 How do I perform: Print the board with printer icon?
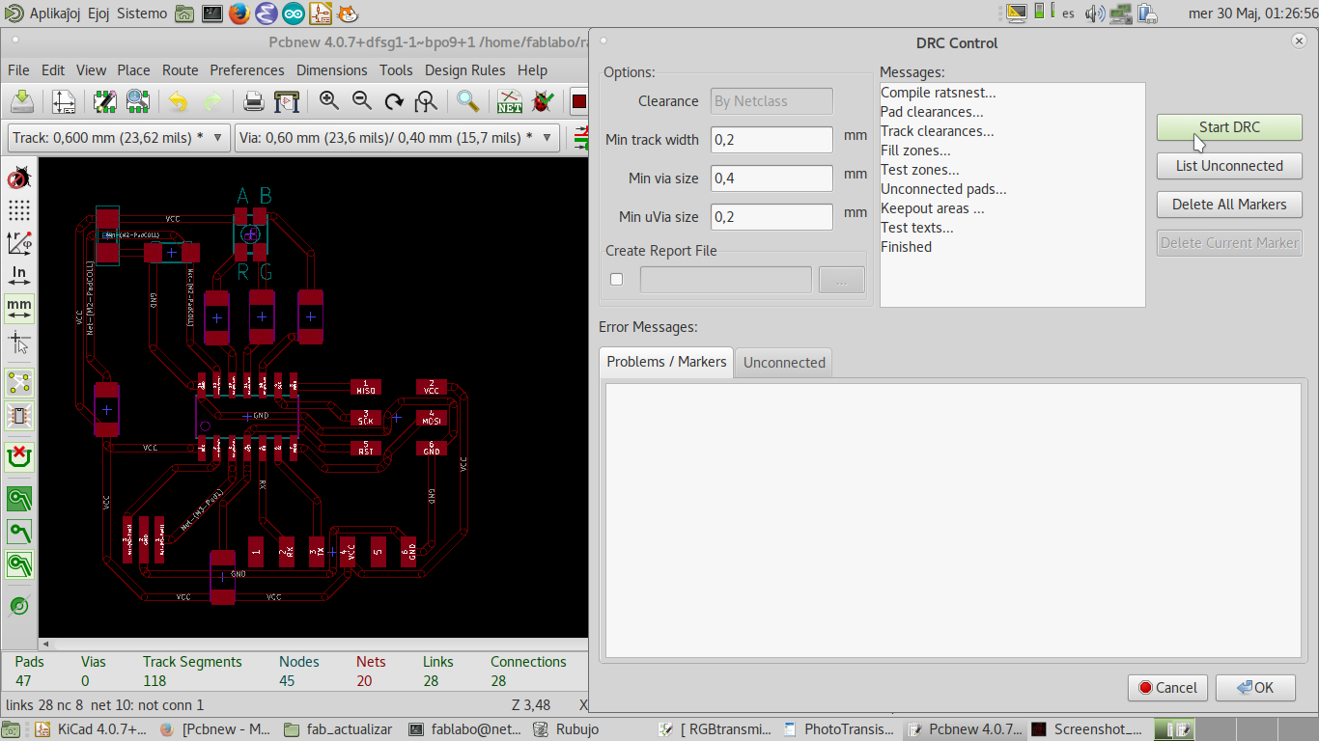[x=253, y=101]
